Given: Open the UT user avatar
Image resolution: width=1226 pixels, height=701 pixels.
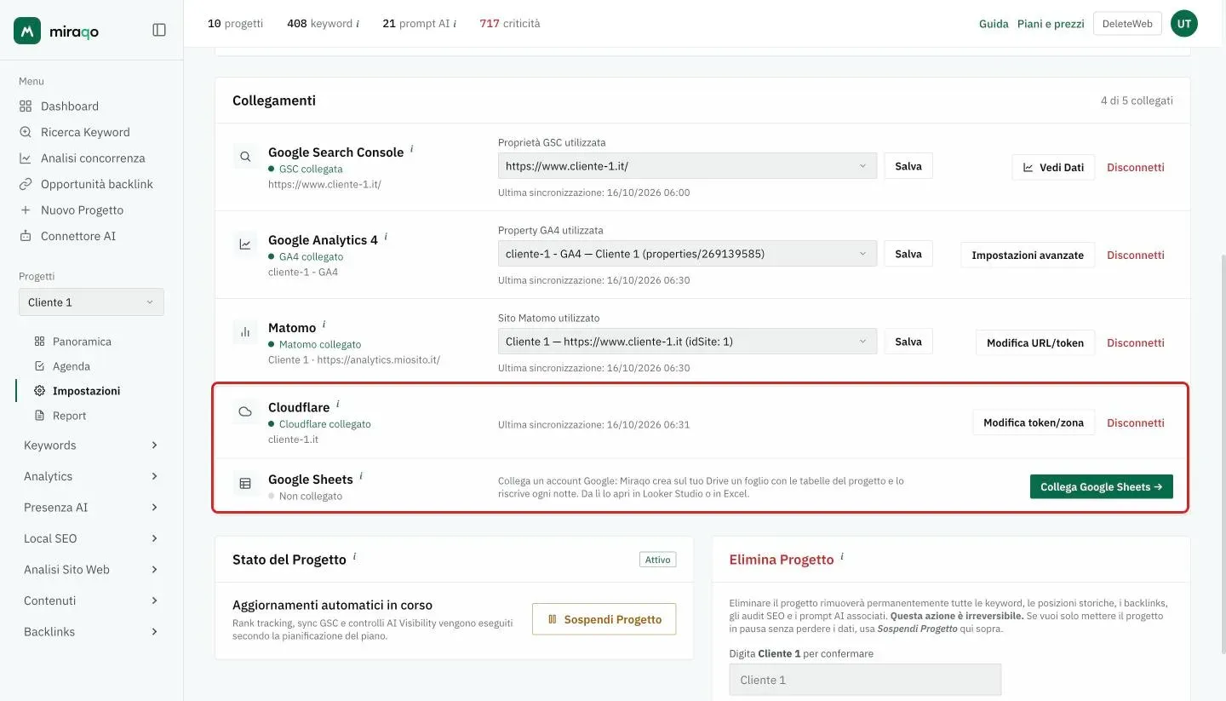Looking at the screenshot, I should click(x=1184, y=24).
